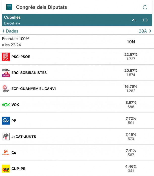Screen dimensions: 154x176
Task: Click the Ciutadans party logo
Action: tap(6, 152)
